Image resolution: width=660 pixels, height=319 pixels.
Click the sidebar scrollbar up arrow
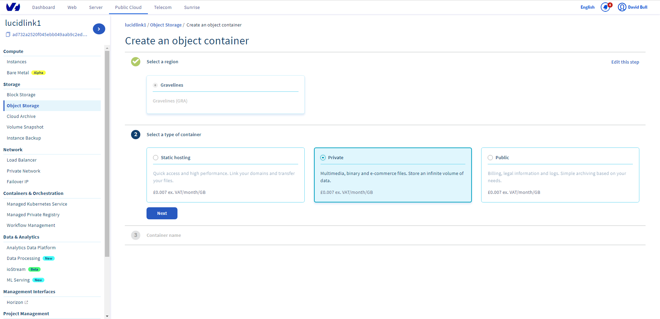tap(107, 48)
